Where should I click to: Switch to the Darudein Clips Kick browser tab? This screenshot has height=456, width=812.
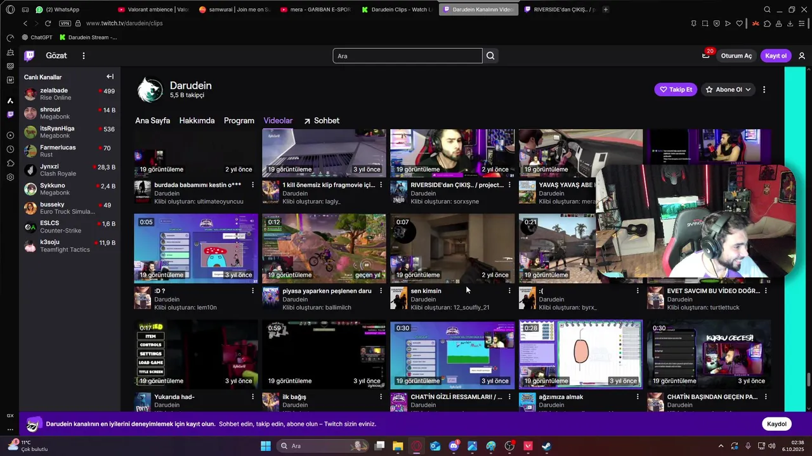tap(397, 9)
